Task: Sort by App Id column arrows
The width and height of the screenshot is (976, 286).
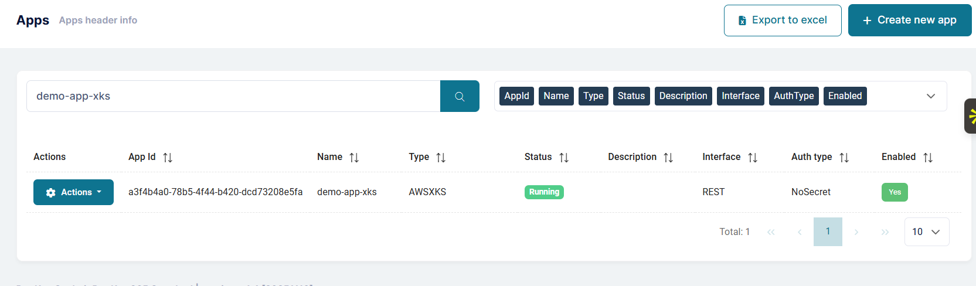Action: pyautogui.click(x=168, y=157)
